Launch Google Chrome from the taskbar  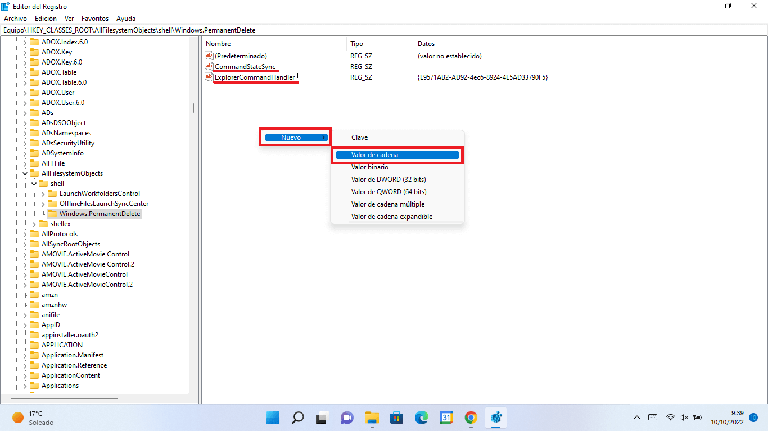click(471, 418)
